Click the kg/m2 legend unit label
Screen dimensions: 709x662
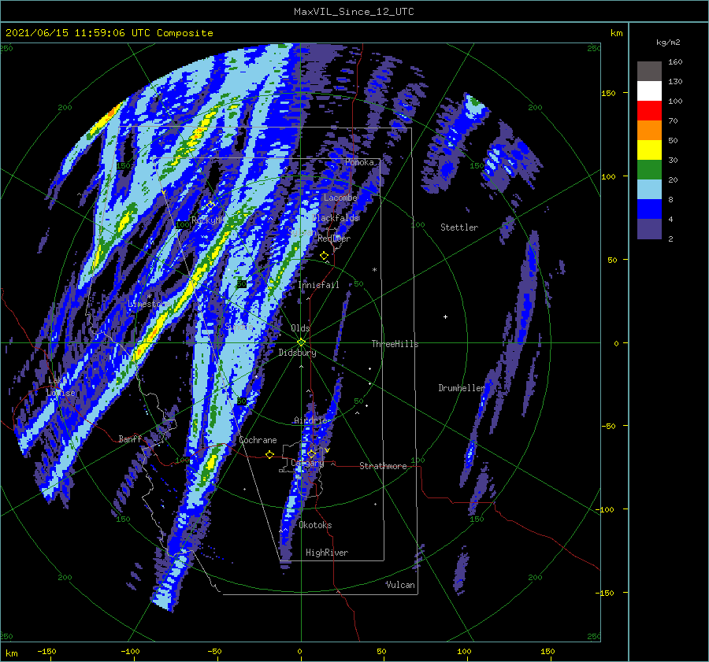coord(668,43)
